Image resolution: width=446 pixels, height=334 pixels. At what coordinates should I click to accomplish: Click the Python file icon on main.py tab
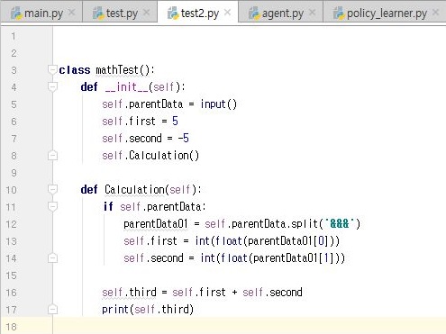[x=16, y=14]
